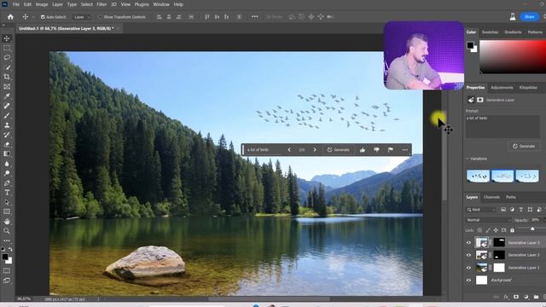Select the Gradient tool
Image resolution: width=546 pixels, height=307 pixels.
[7, 153]
